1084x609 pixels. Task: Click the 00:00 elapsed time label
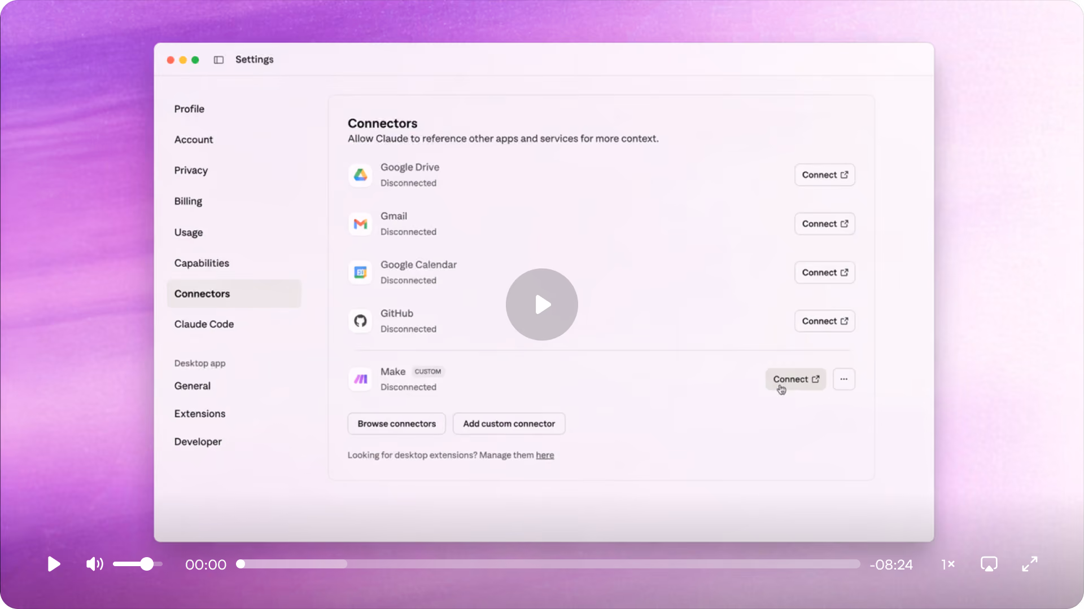coord(206,564)
